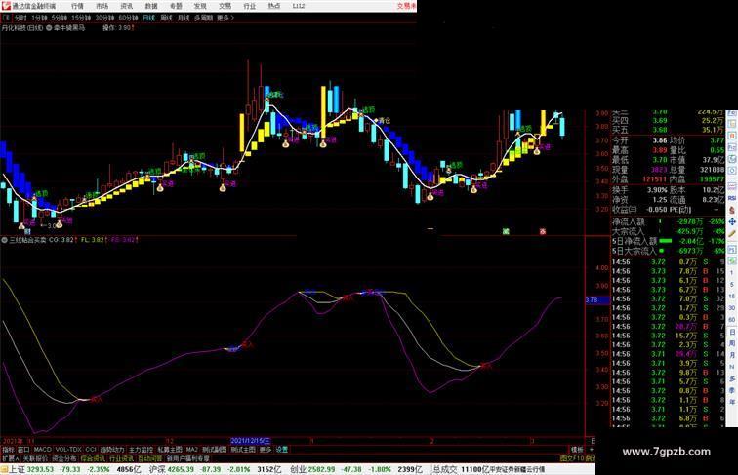Viewport: 738px width, 475px height.
Task: Open the 热点 menu
Action: pos(274,6)
